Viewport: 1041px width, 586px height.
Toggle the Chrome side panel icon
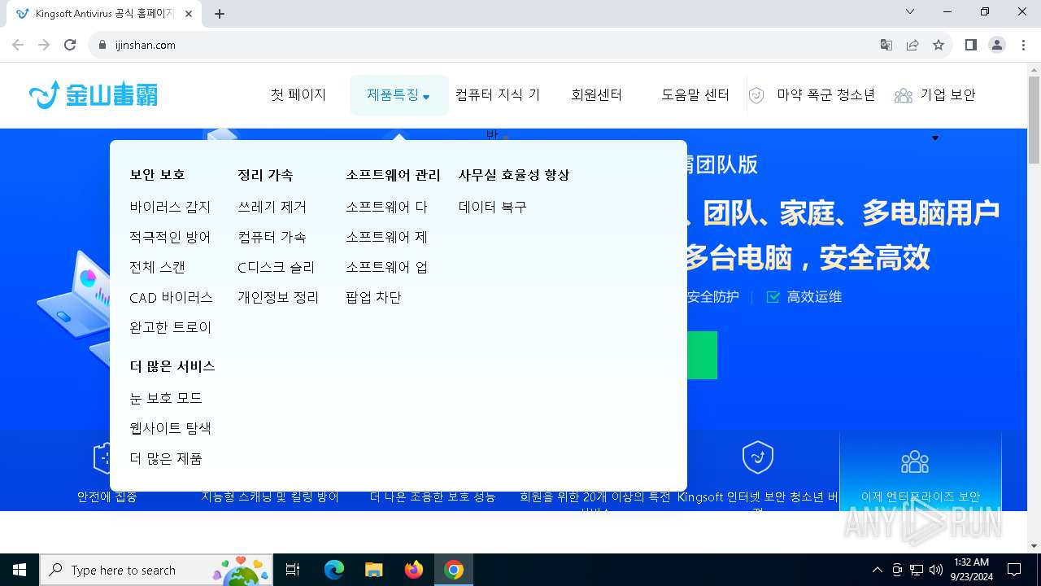[971, 45]
